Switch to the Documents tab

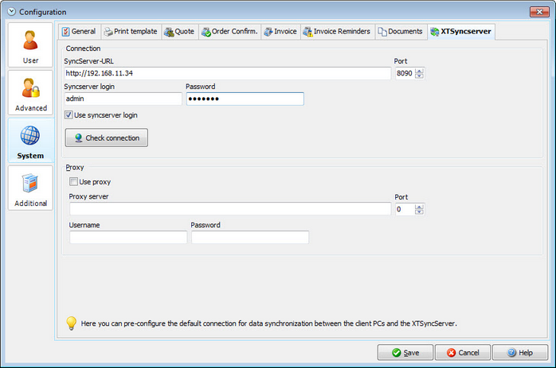pos(401,32)
